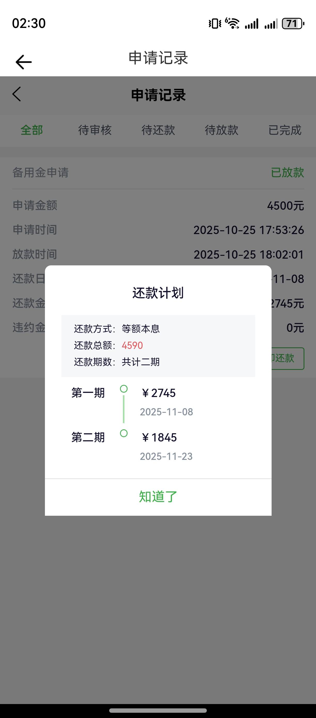
Task: Go to the 待放款 tab
Action: (x=222, y=130)
